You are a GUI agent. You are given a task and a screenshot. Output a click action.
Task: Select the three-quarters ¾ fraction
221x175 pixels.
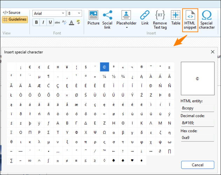tap(123, 76)
